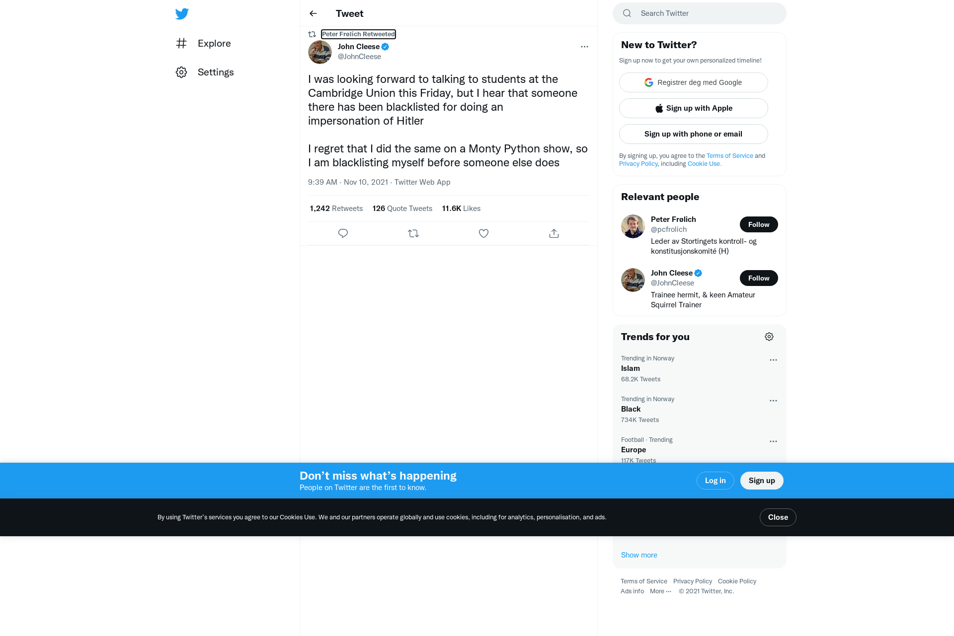The height and width of the screenshot is (636, 954).
Task: Close the cookie notice banner
Action: [778, 517]
